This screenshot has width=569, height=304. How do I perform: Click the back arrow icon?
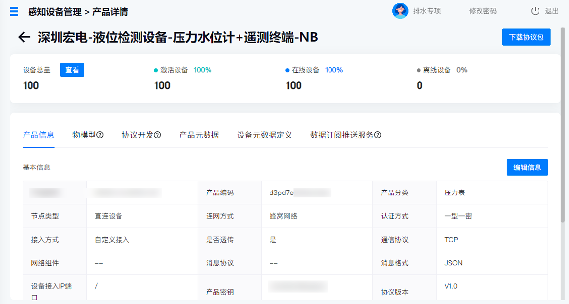click(x=24, y=37)
